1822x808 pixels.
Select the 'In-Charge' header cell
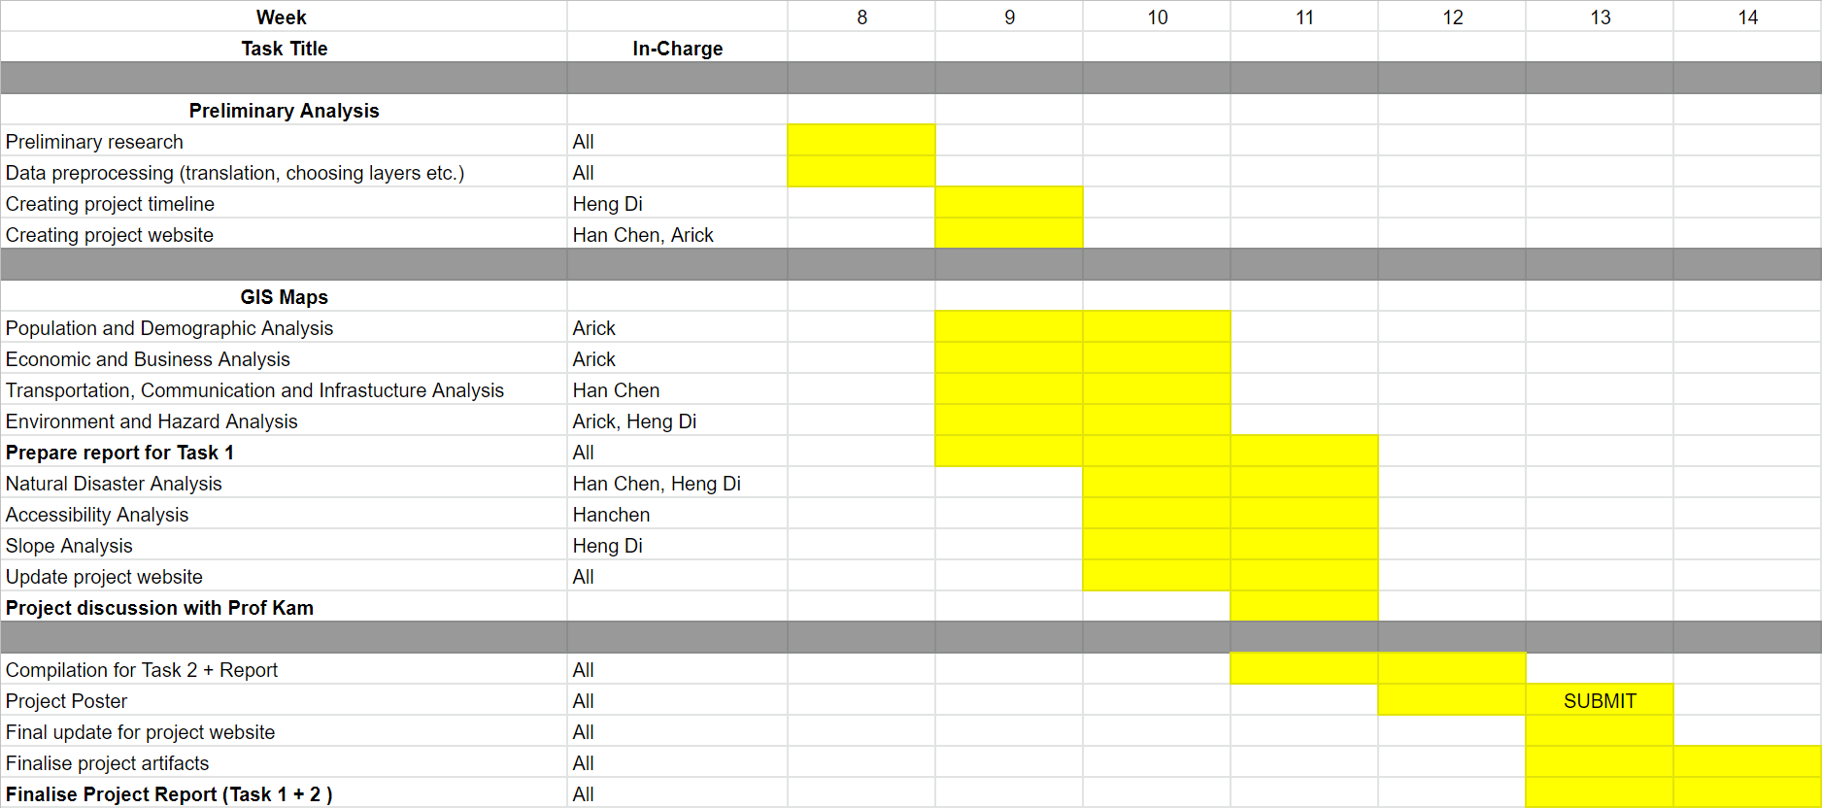click(x=677, y=49)
